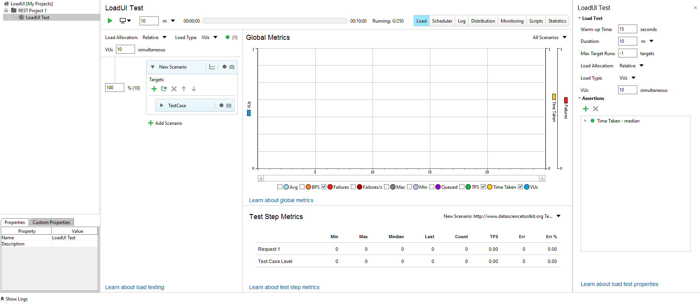The height and width of the screenshot is (304, 700).
Task: Open Learn about test step metrics link
Action: (284, 287)
